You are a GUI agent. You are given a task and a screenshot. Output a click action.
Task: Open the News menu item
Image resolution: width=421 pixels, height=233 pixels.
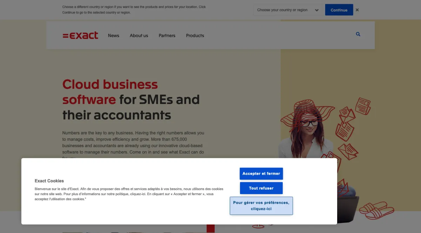(x=114, y=35)
